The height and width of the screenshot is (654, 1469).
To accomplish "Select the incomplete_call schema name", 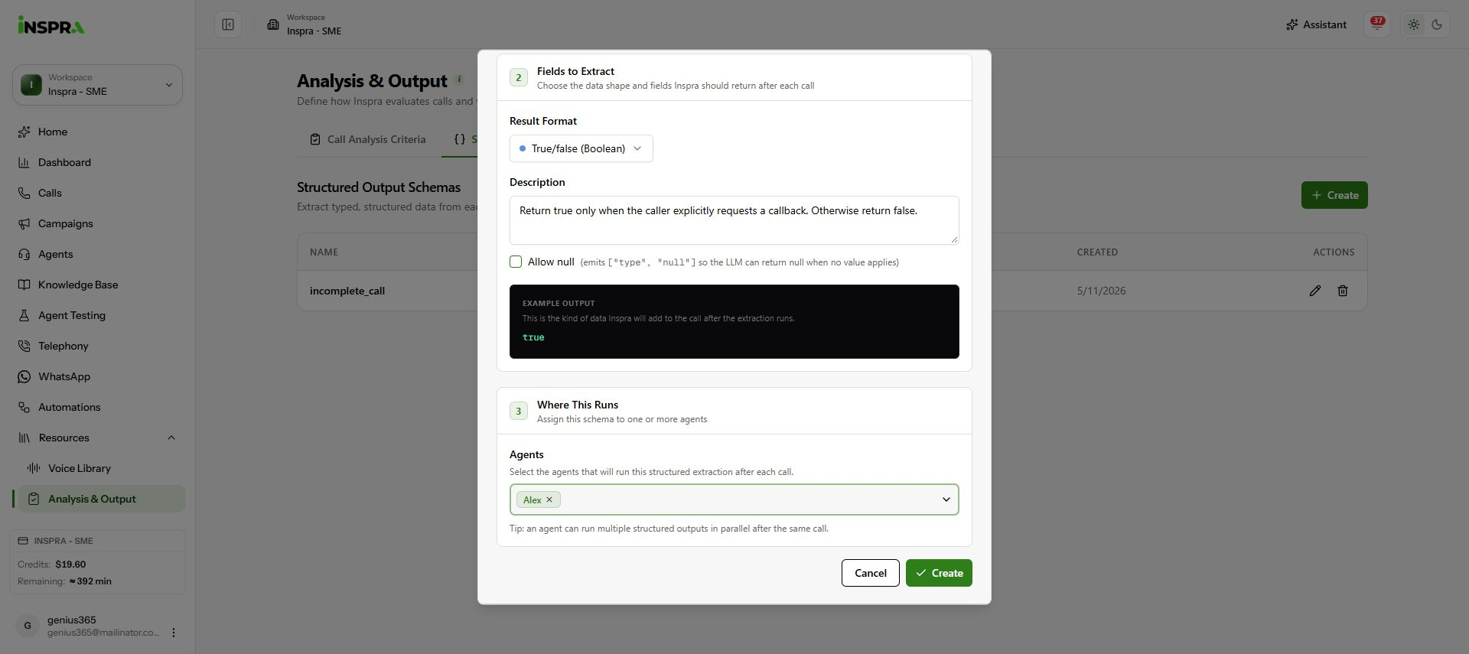I will [x=347, y=291].
